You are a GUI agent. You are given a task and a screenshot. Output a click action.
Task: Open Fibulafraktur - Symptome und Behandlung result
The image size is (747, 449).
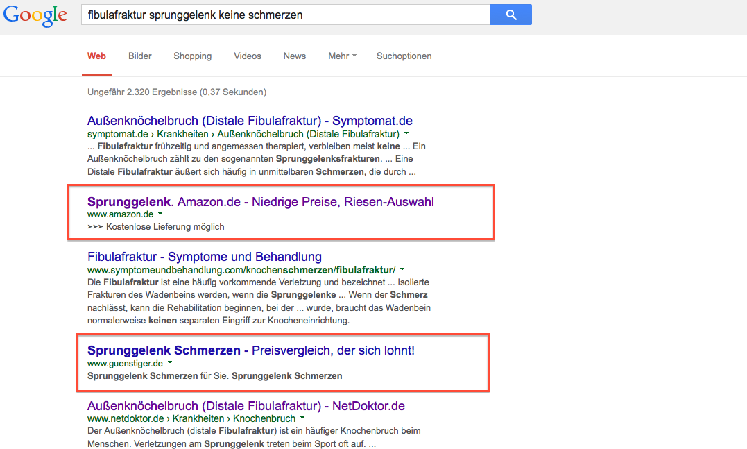(205, 257)
